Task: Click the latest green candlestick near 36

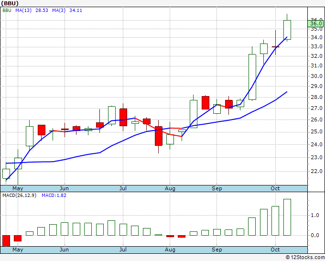Action: click(x=287, y=30)
